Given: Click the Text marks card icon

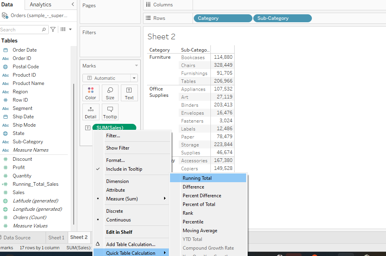Looking at the screenshot, I should (x=129, y=92).
